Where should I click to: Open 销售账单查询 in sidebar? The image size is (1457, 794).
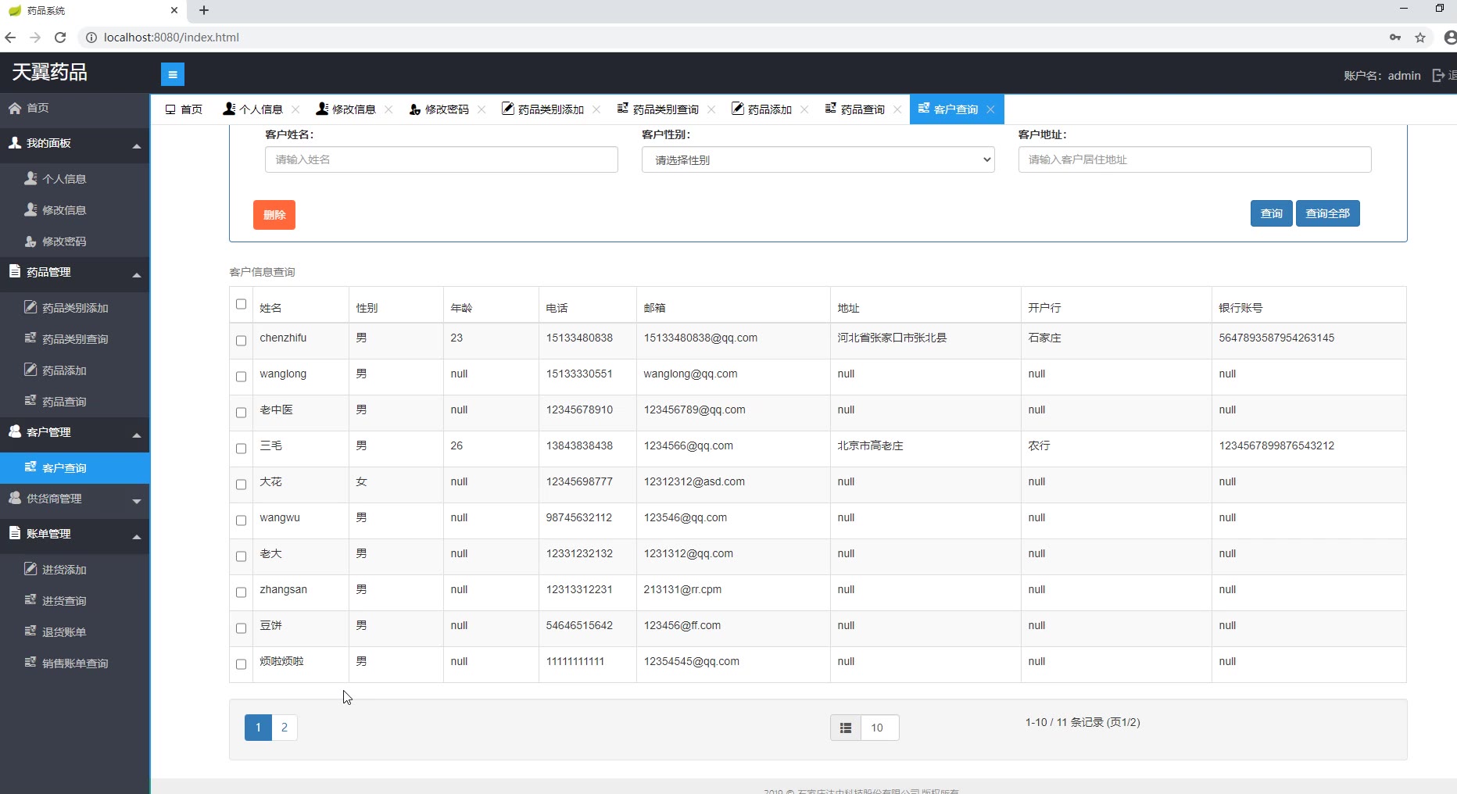[x=75, y=663]
